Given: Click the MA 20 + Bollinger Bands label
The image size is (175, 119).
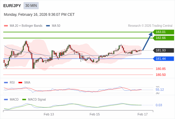Looking at the screenshot, I should click(x=26, y=26).
